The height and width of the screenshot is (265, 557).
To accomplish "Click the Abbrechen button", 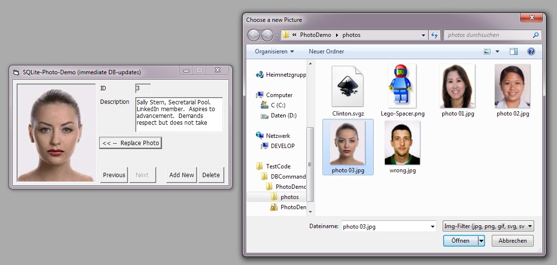I will 512,241.
